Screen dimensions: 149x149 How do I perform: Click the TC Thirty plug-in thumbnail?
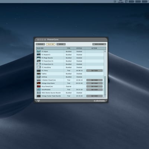39,70
